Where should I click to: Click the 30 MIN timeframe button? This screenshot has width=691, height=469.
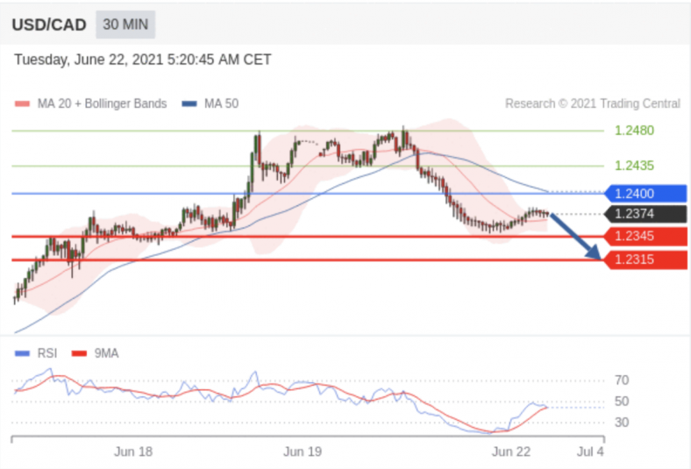pos(125,25)
